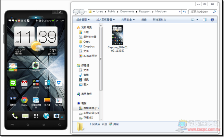
Task: Select Copy folder in sidebar favorites
Action: (x=85, y=42)
